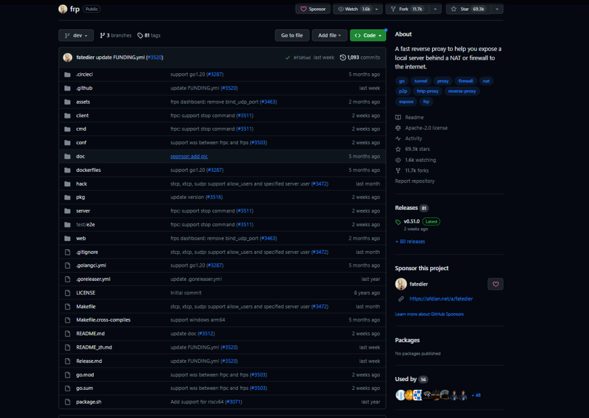
Task: Click the Sponsor heart button
Action: 313,9
